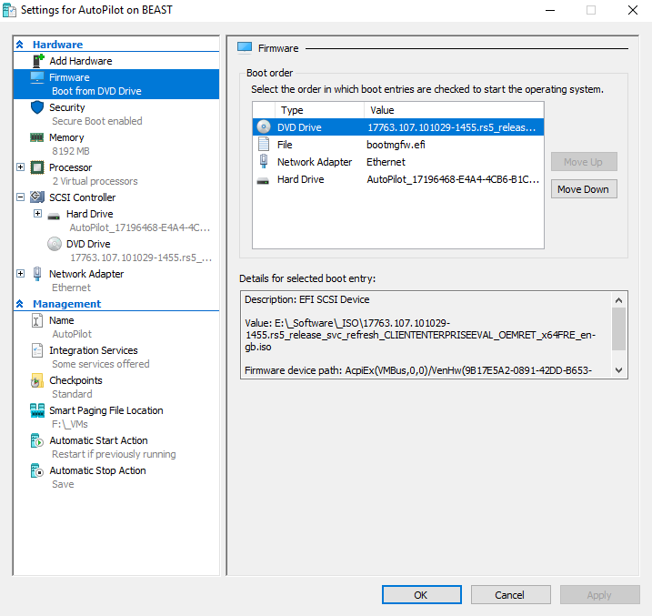Click the Firmware monitor icon in sidebar

coord(37,77)
